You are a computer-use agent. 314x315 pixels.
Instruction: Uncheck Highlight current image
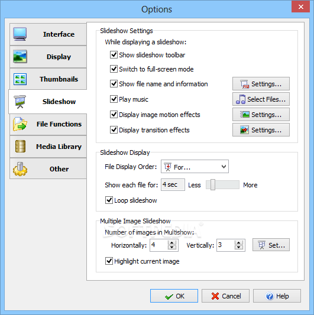click(109, 261)
